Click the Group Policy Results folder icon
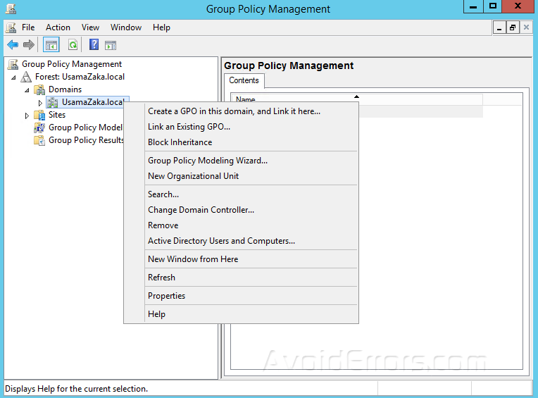The height and width of the screenshot is (398, 538). (x=39, y=140)
